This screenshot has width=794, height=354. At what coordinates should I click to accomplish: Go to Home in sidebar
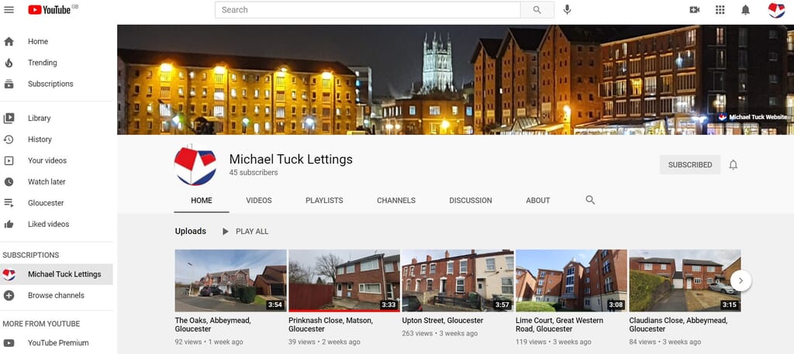(56, 42)
